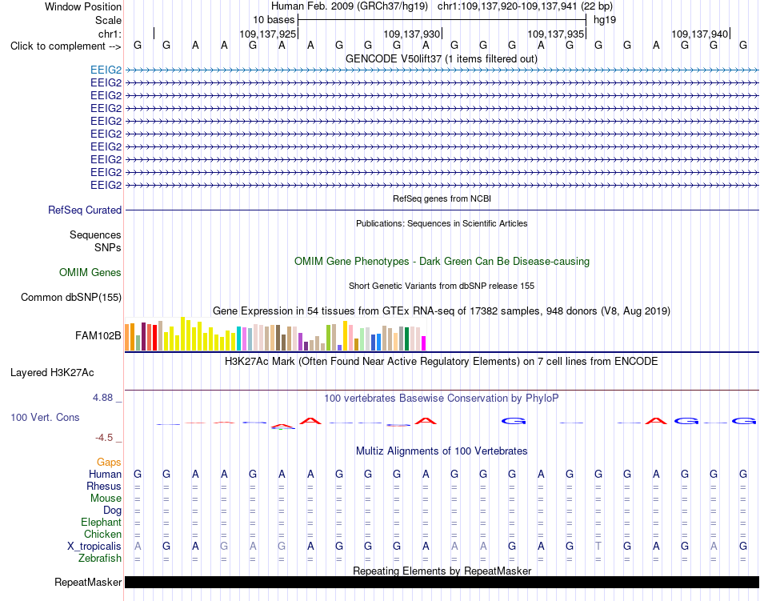
Task: Click the Gaps row label
Action: [109, 462]
